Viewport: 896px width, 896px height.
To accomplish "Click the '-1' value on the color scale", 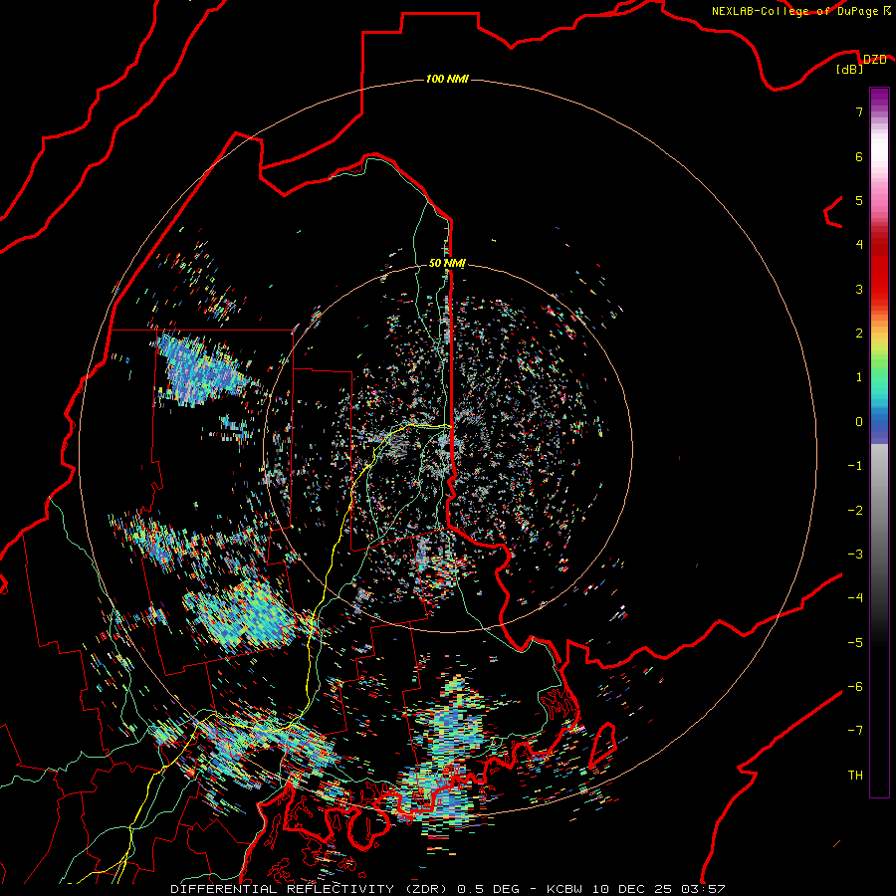I will (x=855, y=466).
